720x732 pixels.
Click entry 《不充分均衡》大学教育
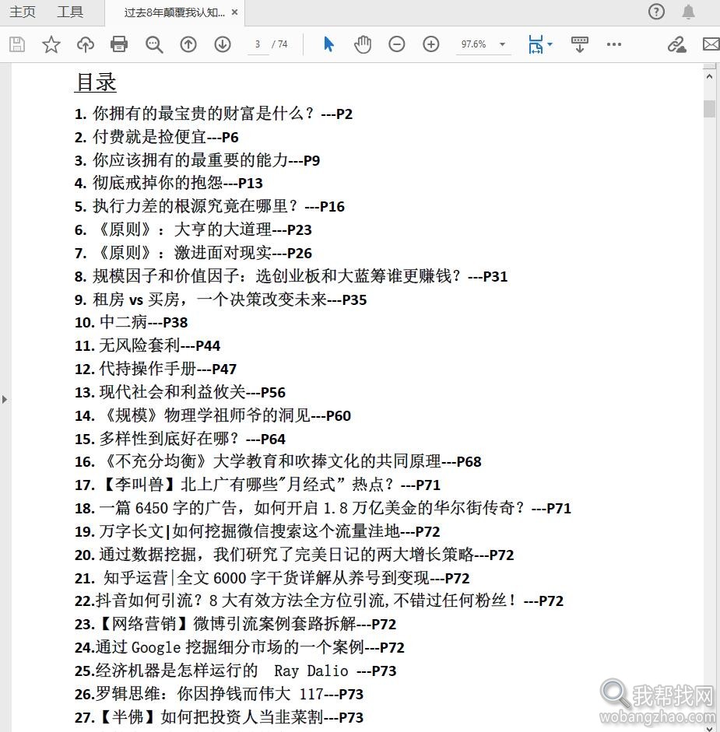278,462
